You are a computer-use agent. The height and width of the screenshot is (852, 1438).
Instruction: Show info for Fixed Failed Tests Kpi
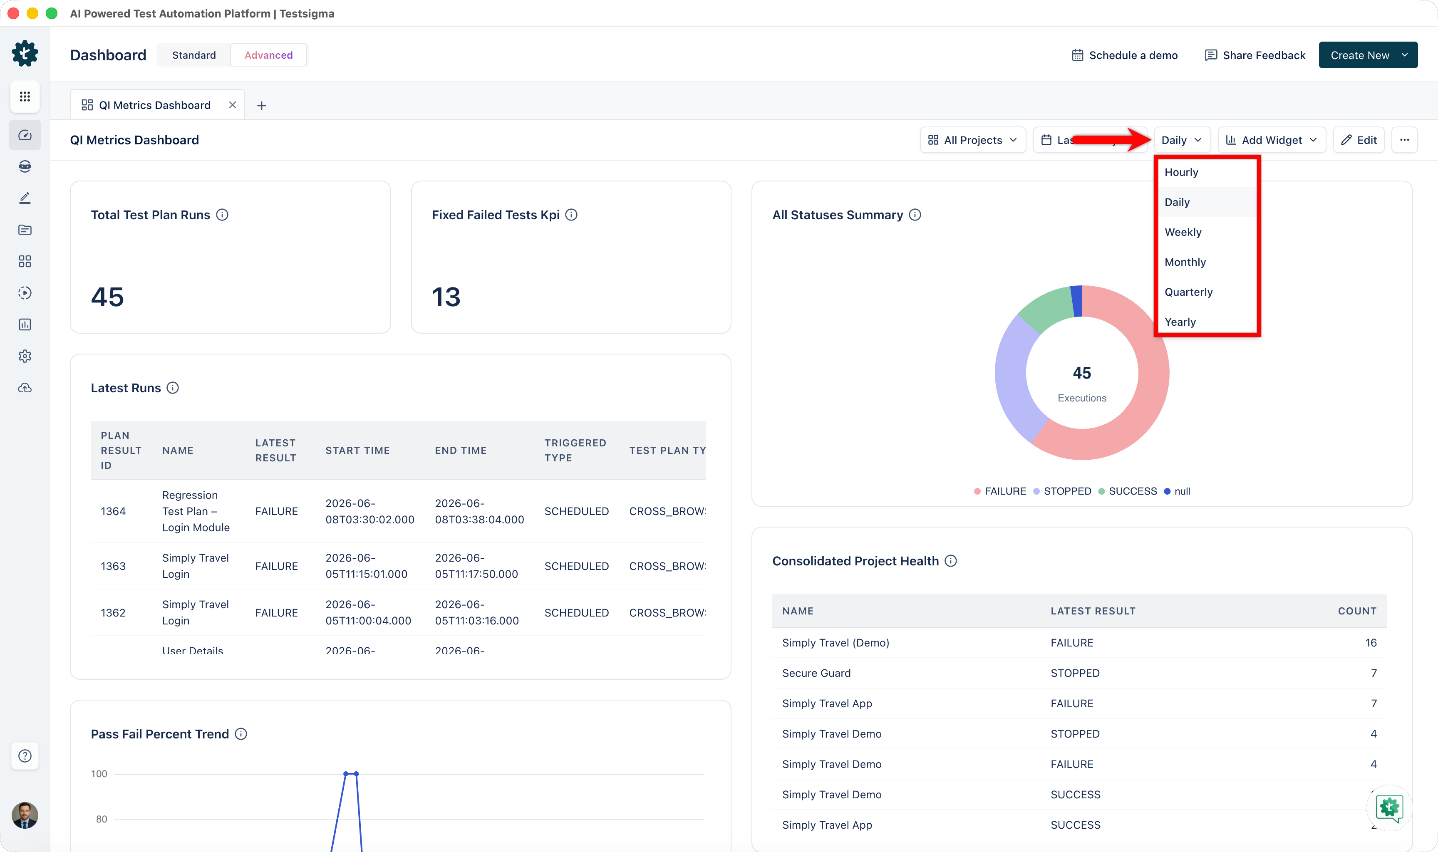[x=571, y=215]
